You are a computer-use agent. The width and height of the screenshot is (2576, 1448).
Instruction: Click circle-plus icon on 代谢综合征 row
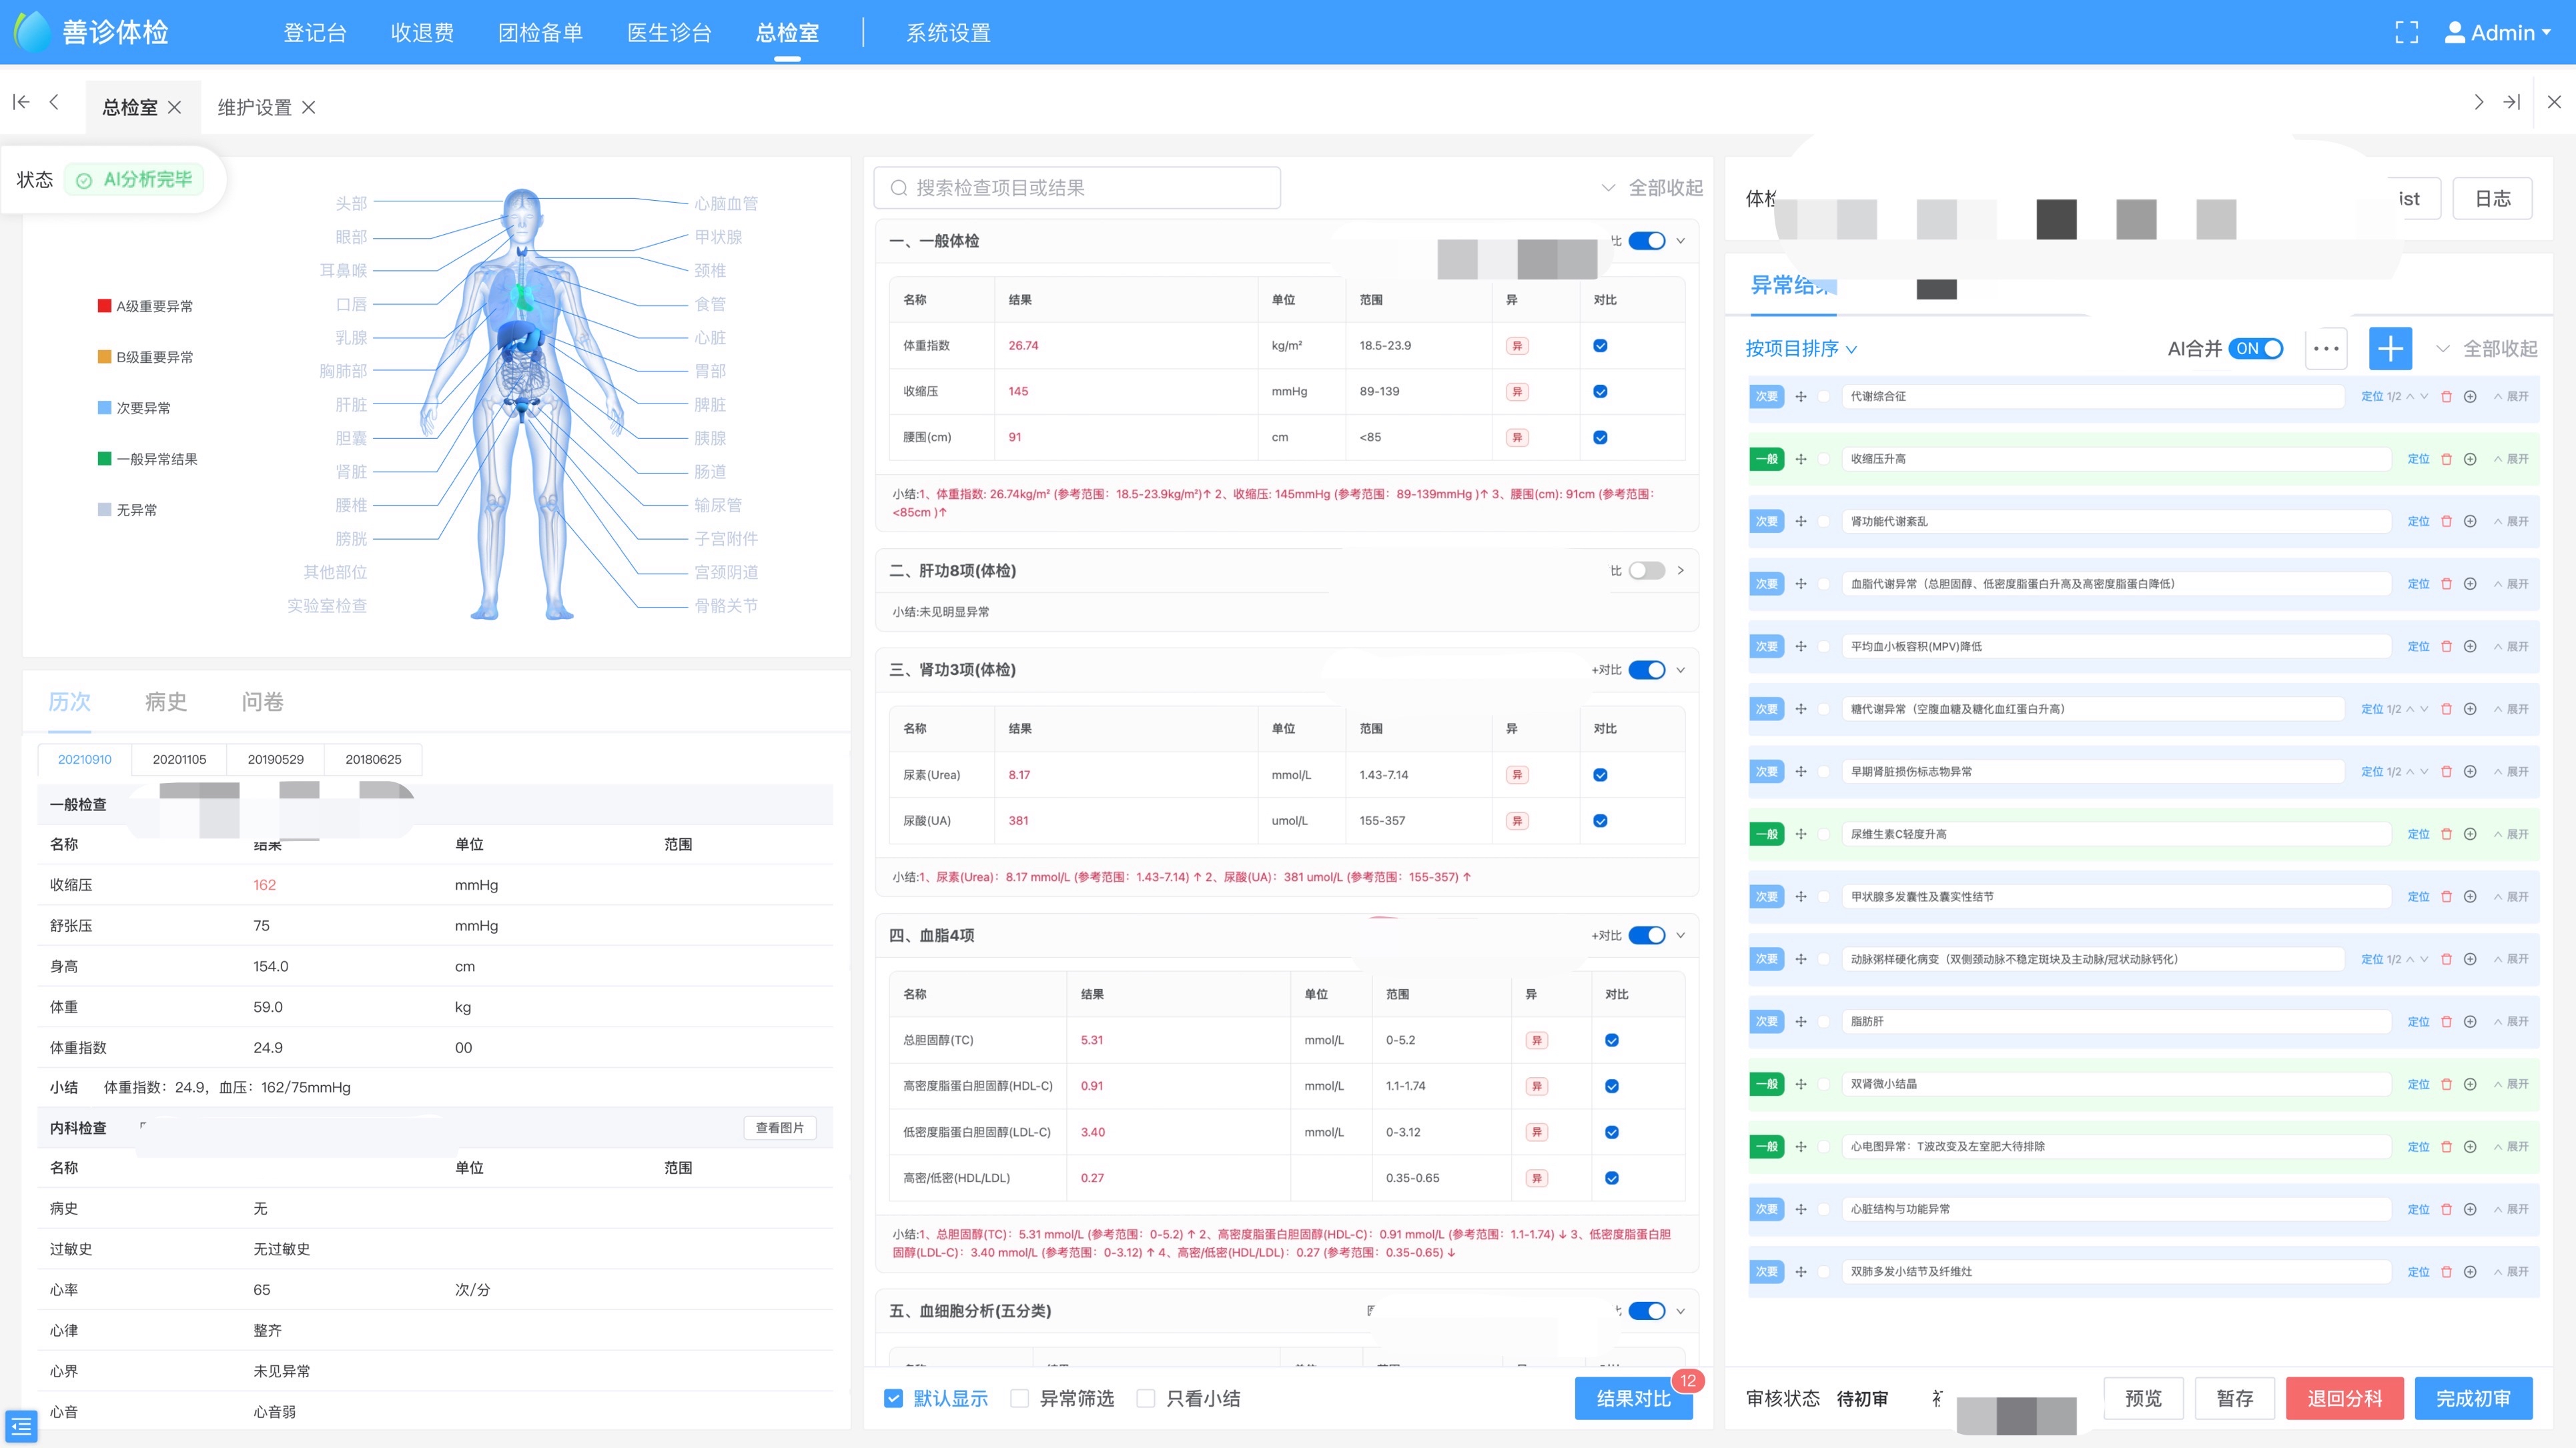click(2470, 396)
